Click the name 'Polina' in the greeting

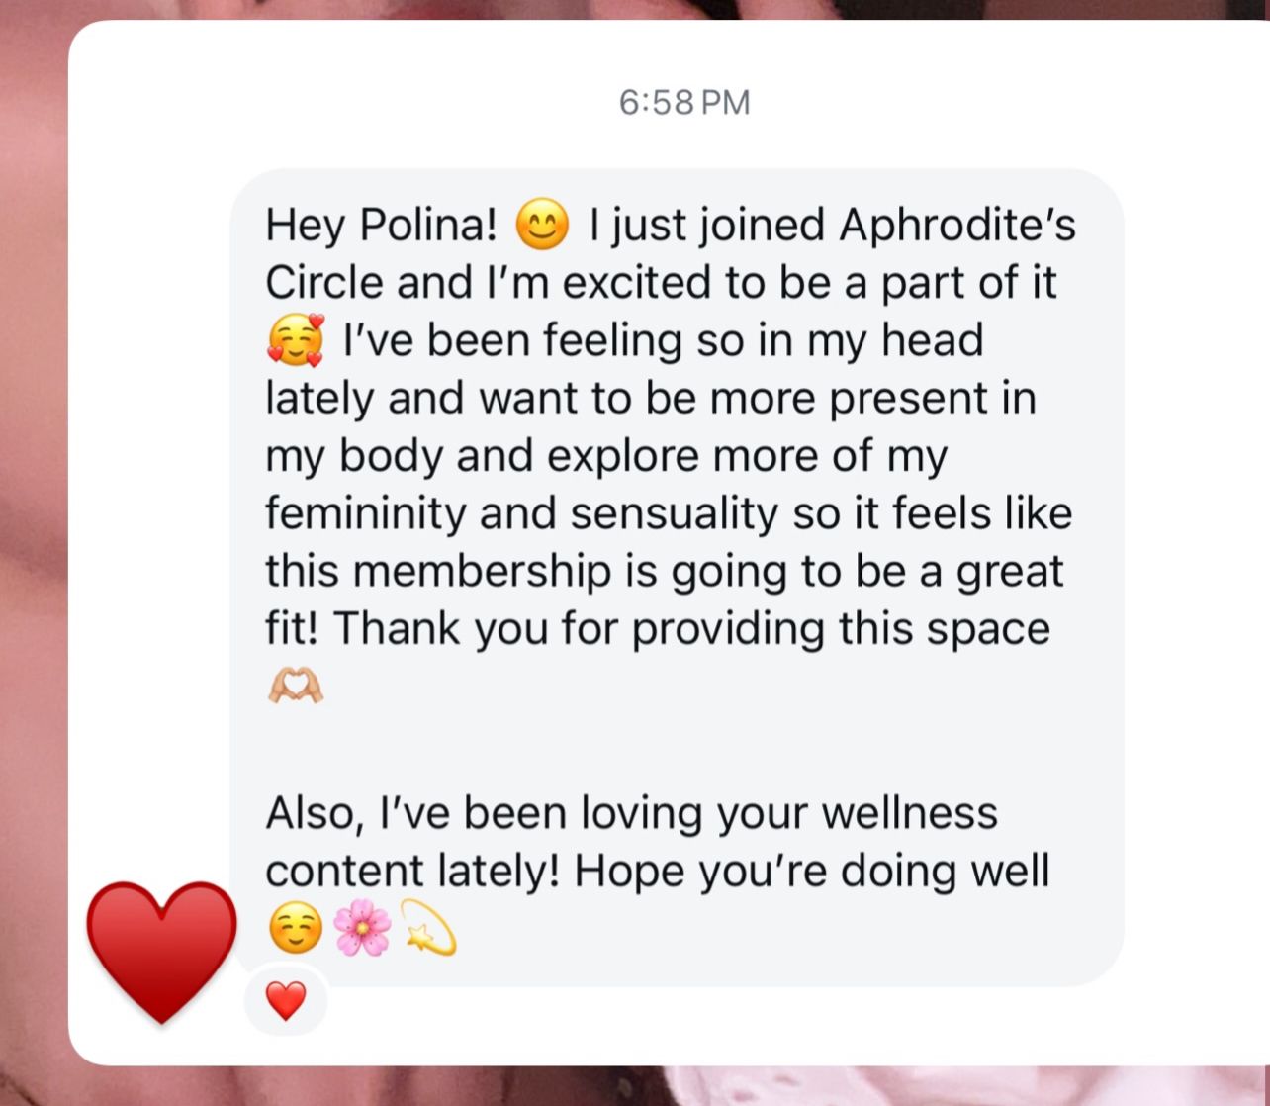pos(427,226)
